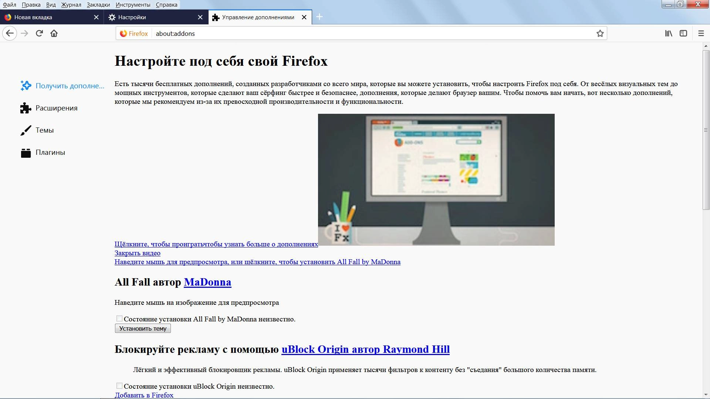Open the Плагины category
The width and height of the screenshot is (710, 399).
43,152
